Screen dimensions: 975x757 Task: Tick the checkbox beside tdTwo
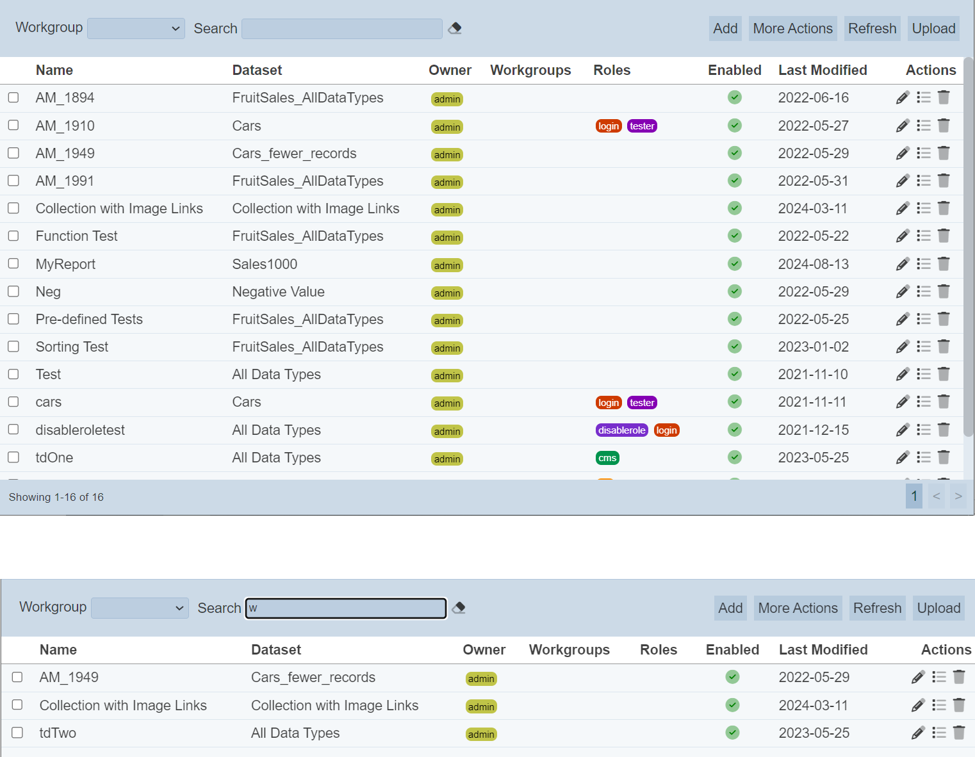[x=17, y=733]
